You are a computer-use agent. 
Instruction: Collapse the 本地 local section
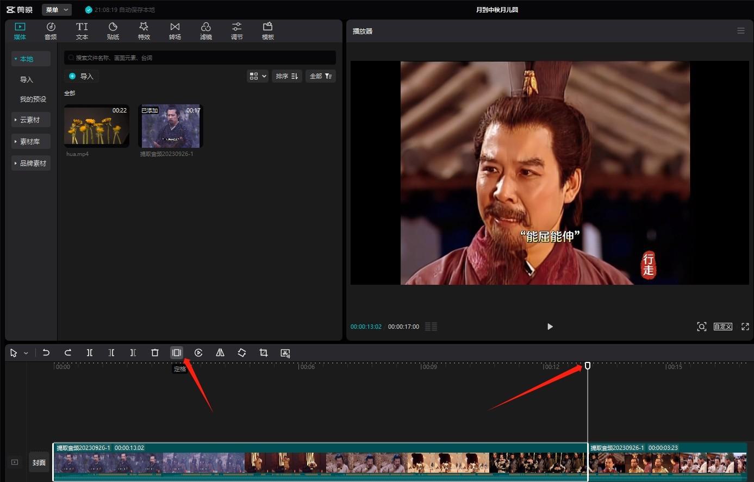pos(31,59)
